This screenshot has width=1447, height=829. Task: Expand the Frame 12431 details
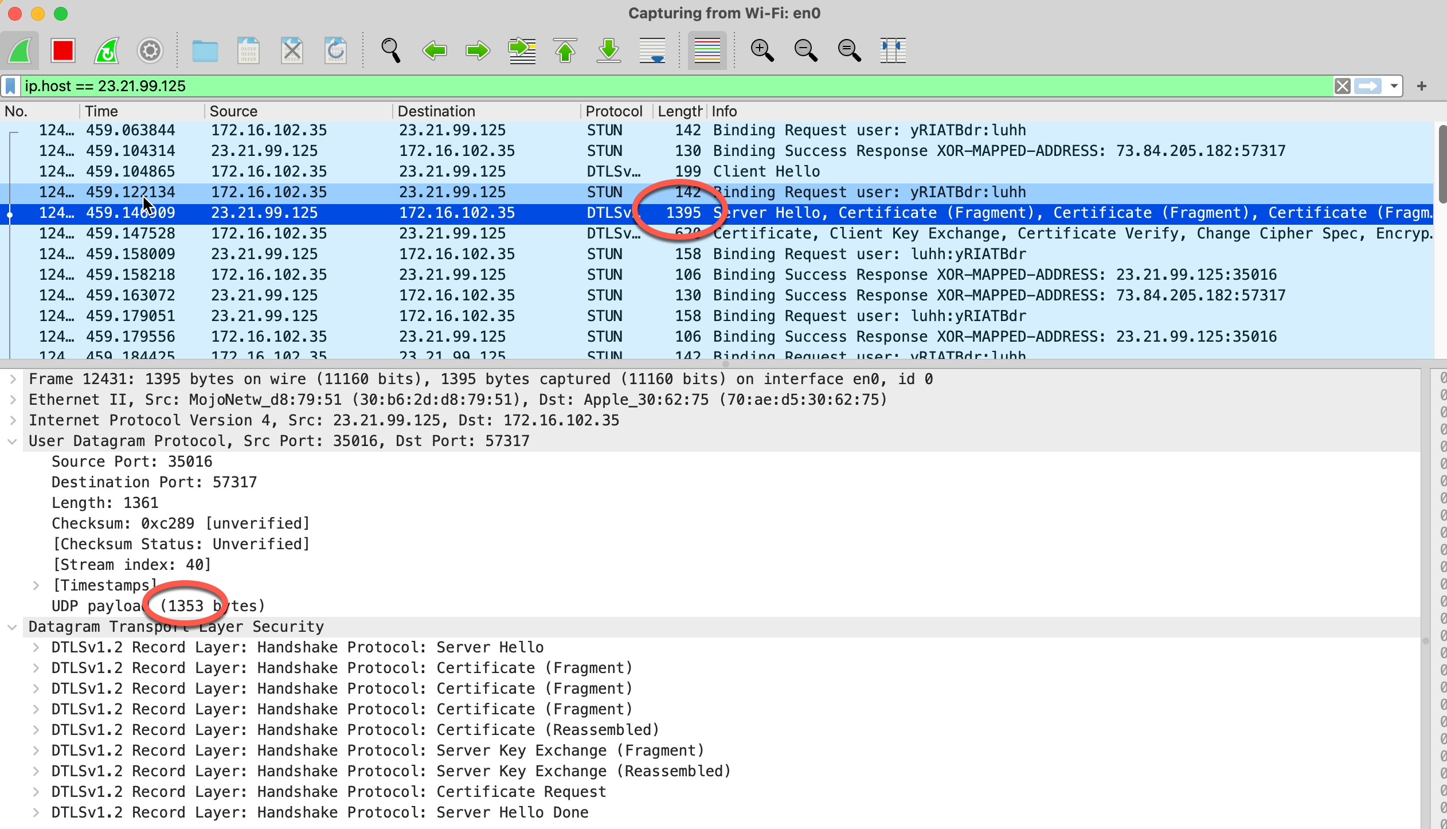pos(13,378)
